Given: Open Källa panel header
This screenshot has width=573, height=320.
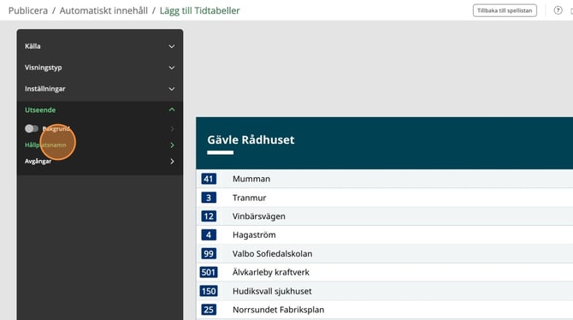Looking at the screenshot, I should [100, 46].
